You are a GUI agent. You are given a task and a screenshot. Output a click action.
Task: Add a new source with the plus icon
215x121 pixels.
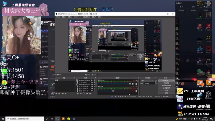pyautogui.click(x=78, y=93)
